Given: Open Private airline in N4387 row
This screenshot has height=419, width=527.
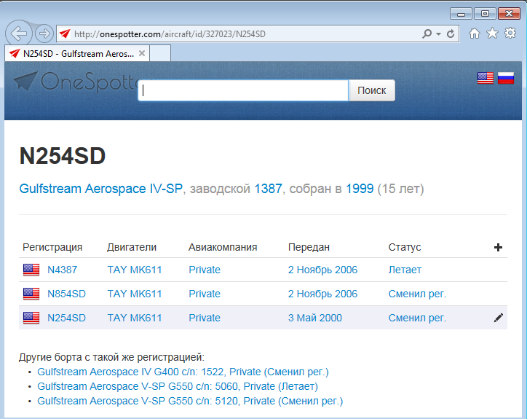Looking at the screenshot, I should pos(205,270).
